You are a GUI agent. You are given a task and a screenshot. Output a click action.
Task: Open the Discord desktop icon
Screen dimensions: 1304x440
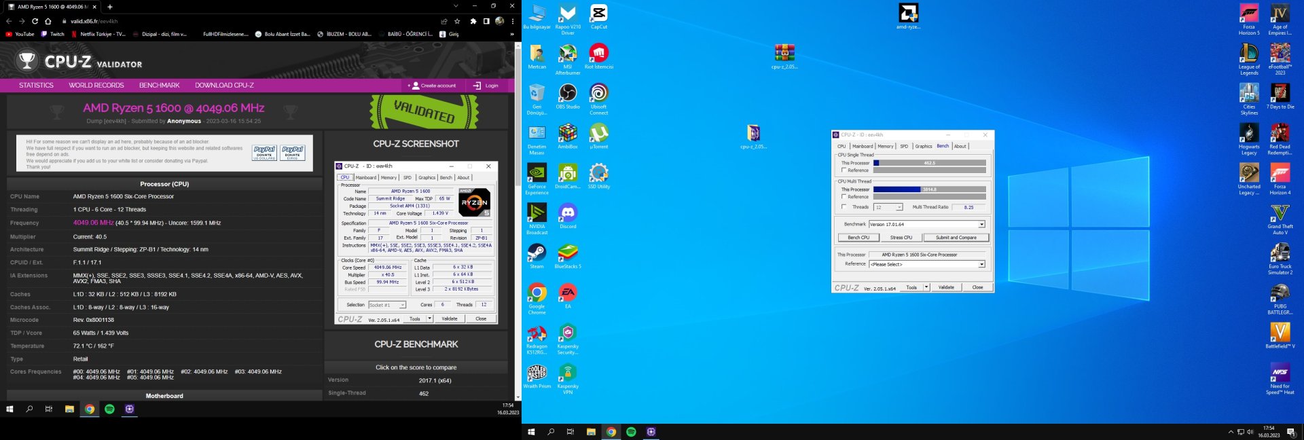568,217
